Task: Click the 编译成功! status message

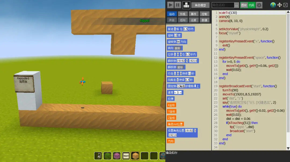Action: coord(171,153)
